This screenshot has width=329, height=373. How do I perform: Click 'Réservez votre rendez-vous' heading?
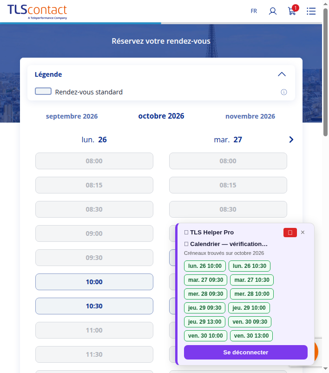coord(161,41)
